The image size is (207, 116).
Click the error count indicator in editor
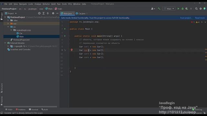(x=193, y=22)
